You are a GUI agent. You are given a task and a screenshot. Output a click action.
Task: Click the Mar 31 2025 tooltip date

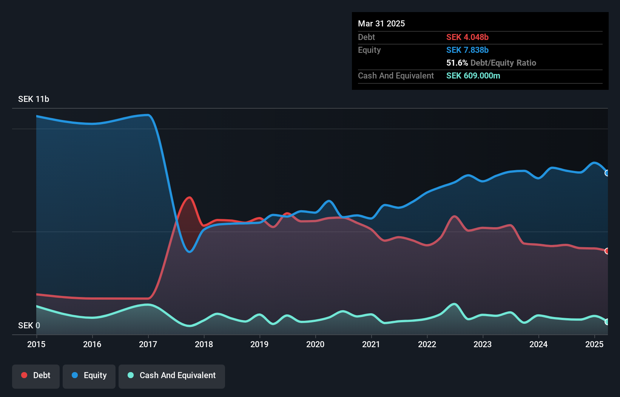coord(381,24)
